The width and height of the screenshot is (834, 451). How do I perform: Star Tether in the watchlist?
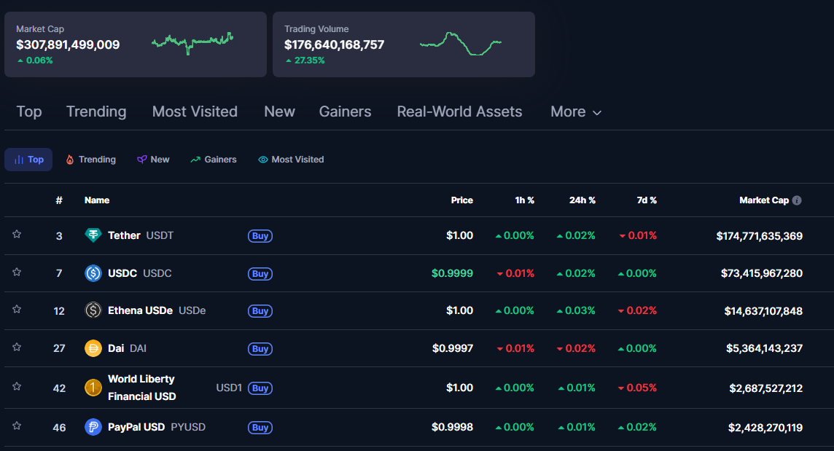click(17, 234)
